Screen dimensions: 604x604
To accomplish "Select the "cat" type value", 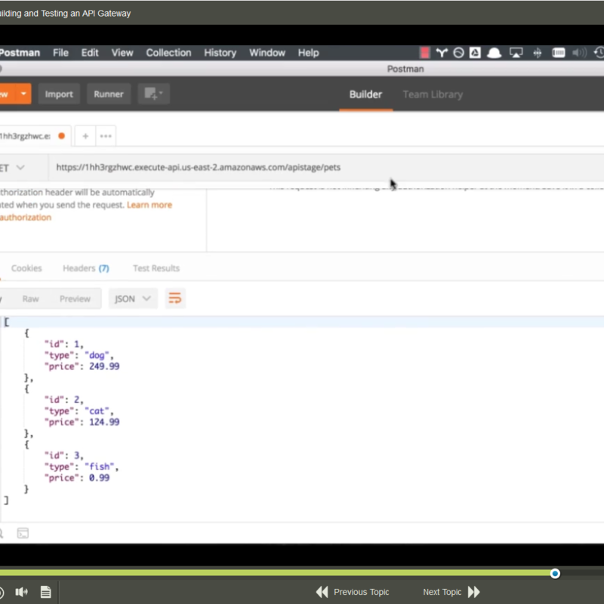I will [97, 411].
